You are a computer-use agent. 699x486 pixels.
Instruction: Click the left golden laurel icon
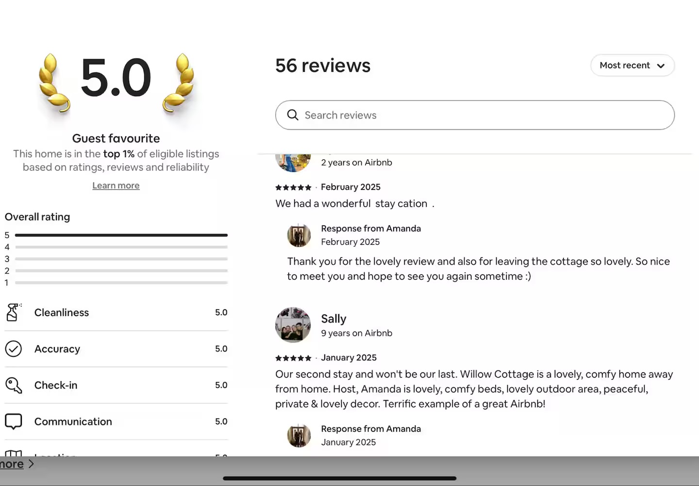(x=53, y=84)
